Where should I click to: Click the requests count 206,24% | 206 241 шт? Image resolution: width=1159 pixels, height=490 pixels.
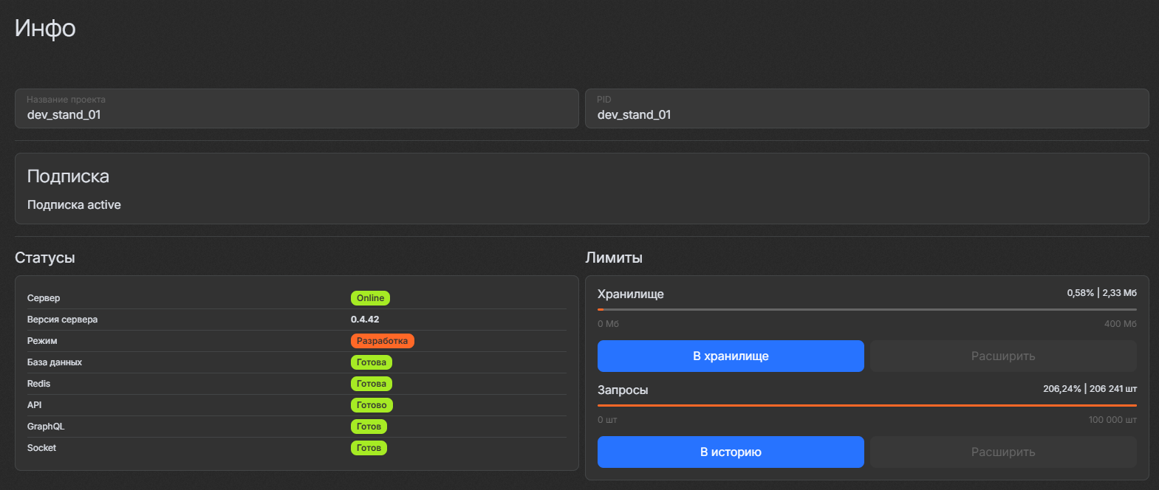[x=1089, y=389]
